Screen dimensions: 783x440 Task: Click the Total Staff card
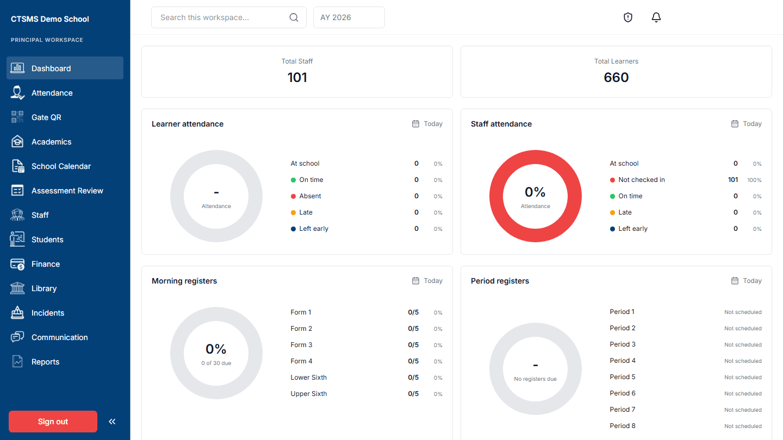tap(297, 72)
